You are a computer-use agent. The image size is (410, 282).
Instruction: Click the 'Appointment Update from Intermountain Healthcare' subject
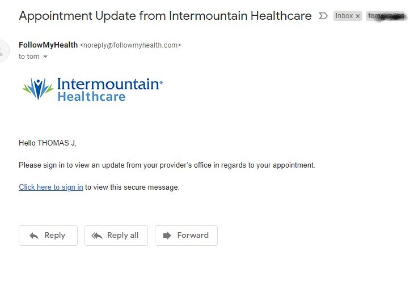pos(165,16)
